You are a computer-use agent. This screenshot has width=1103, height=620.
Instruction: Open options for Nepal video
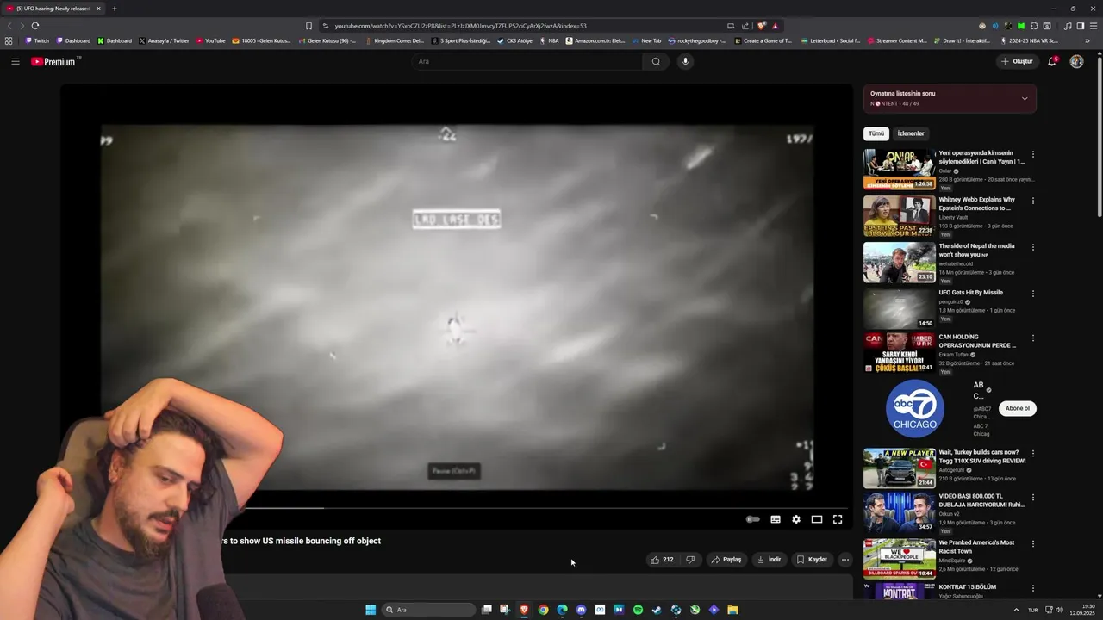tap(1033, 248)
